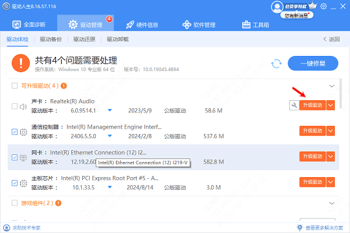Click the 驱动人生 app logo icon
Screen dimensions: 350x233
tap(6, 6)
